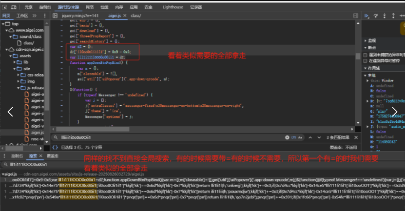Go to next search match

[319, 137]
